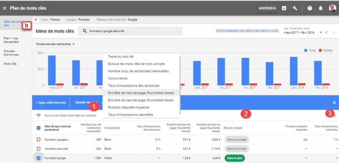Click Lieux : France setting
The width and height of the screenshot is (339, 163).
[x=50, y=20]
